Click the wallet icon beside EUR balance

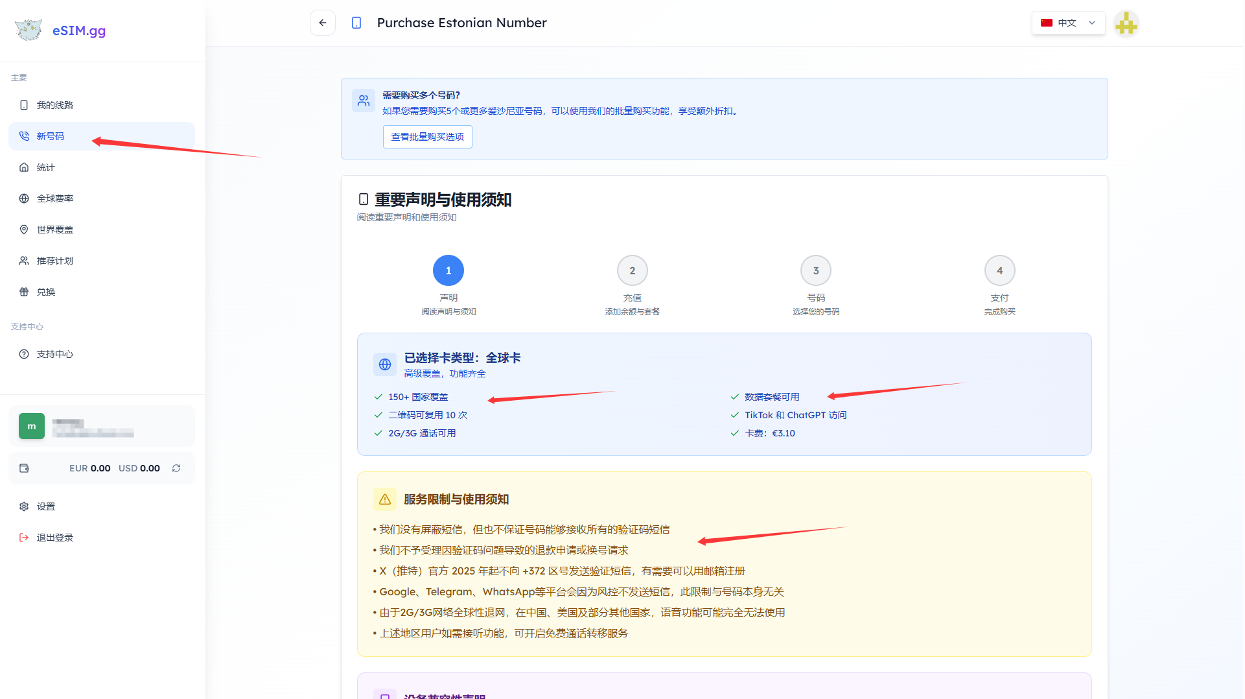click(x=24, y=468)
